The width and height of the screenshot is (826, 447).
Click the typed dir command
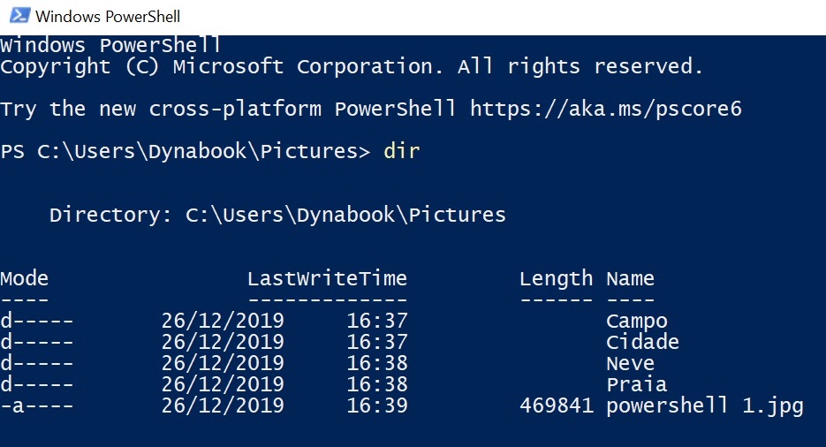(x=402, y=151)
